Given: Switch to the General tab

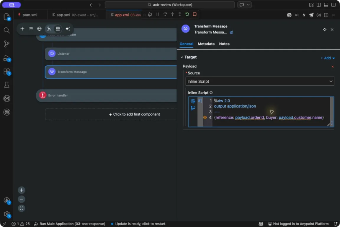Looking at the screenshot, I should pos(186,44).
